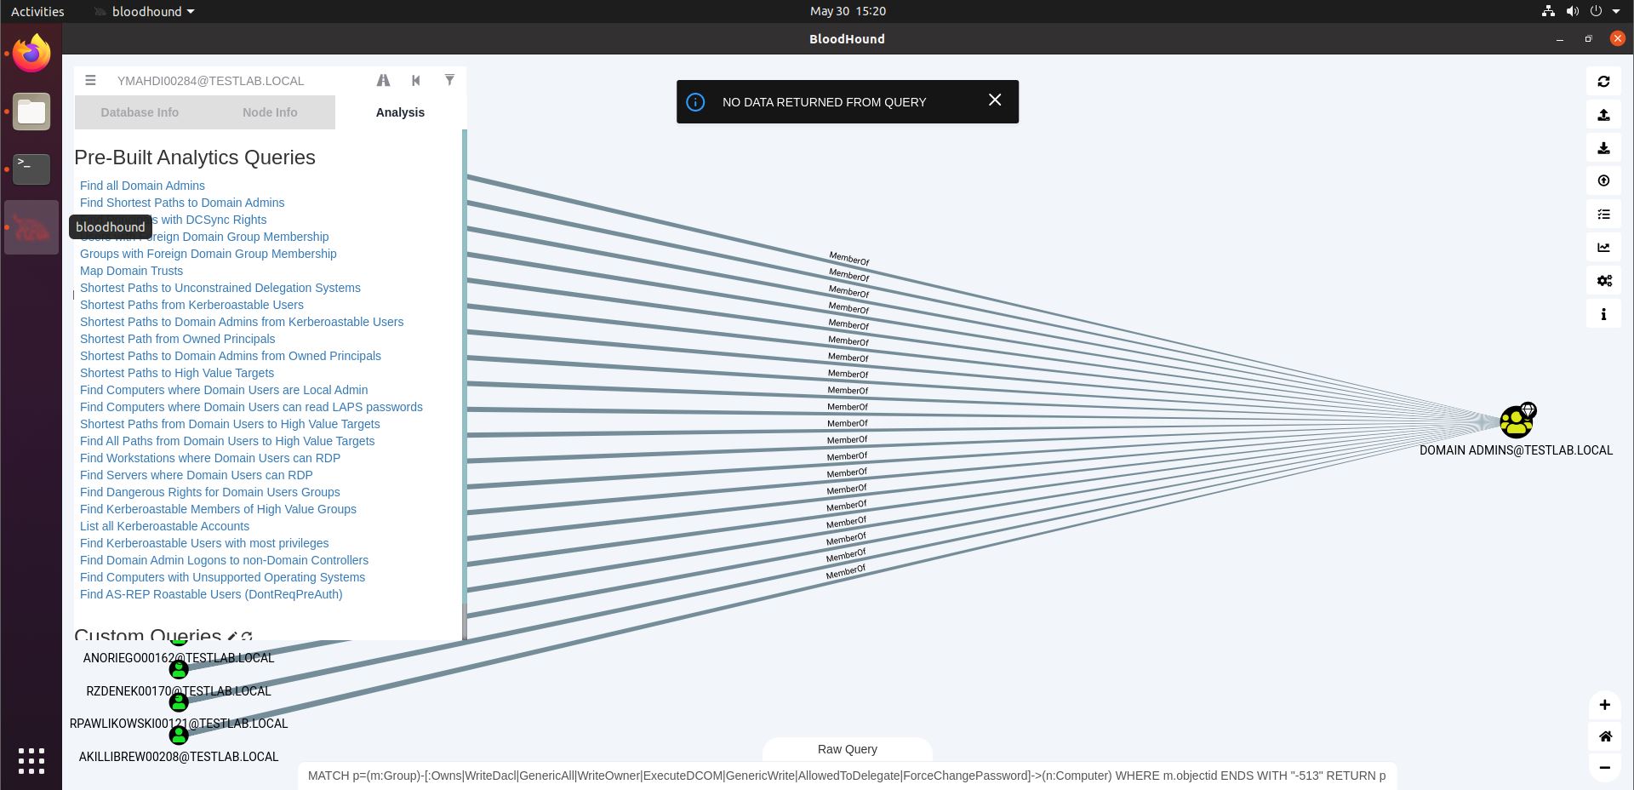This screenshot has width=1634, height=790.
Task: Dismiss the No Data Returned notification
Action: tap(995, 100)
